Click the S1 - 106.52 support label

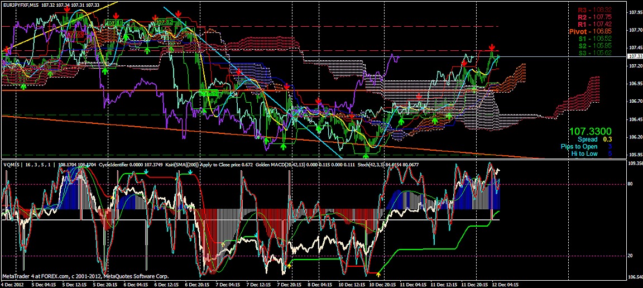tap(596, 39)
